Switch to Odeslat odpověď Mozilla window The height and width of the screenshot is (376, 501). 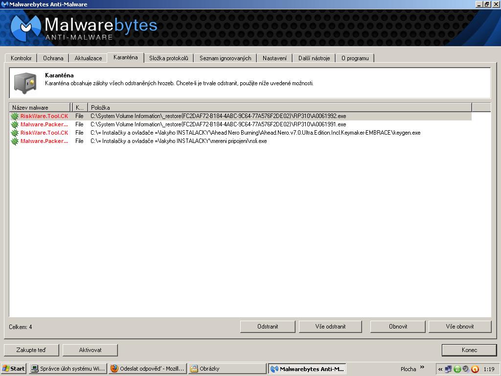point(147,369)
